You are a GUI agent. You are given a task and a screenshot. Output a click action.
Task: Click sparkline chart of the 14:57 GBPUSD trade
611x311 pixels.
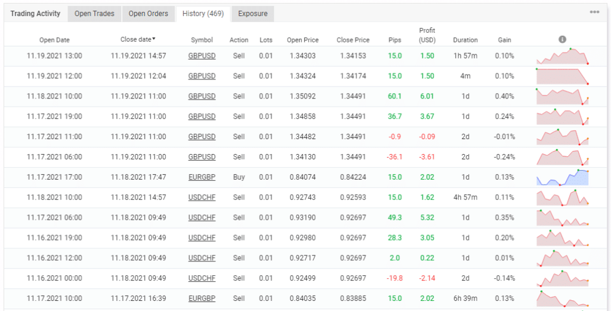(x=562, y=56)
